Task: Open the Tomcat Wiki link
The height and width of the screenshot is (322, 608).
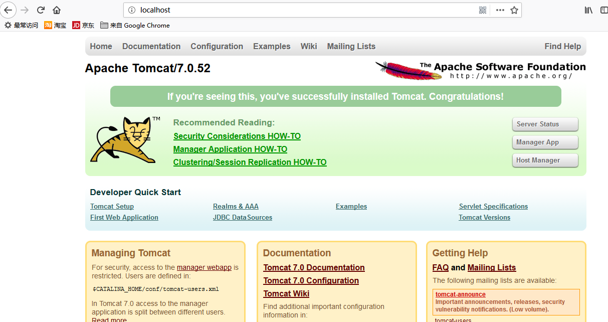Action: click(x=286, y=293)
